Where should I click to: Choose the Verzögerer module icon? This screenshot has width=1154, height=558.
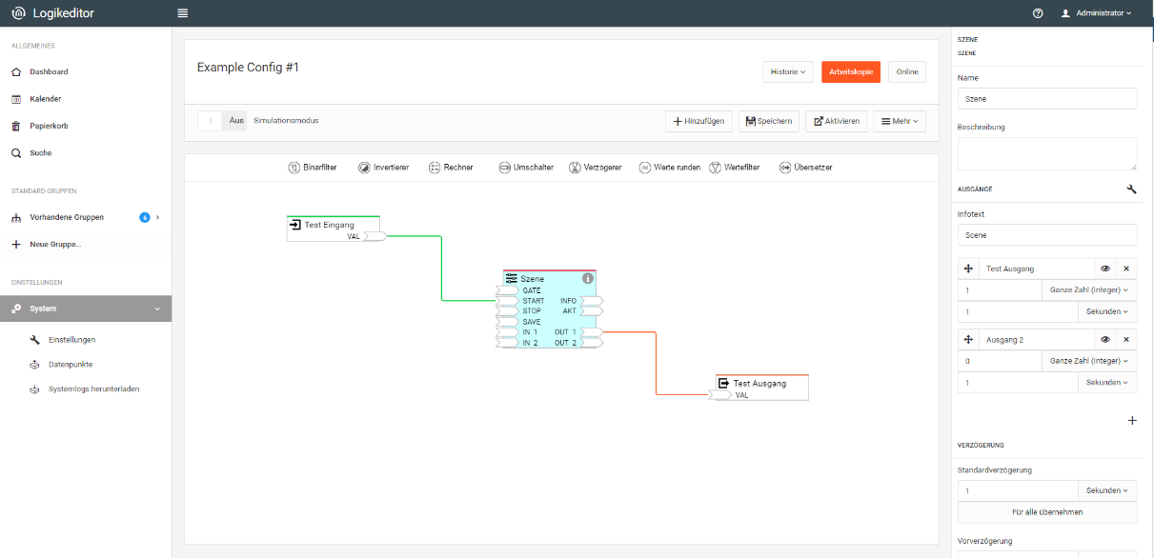tap(575, 168)
